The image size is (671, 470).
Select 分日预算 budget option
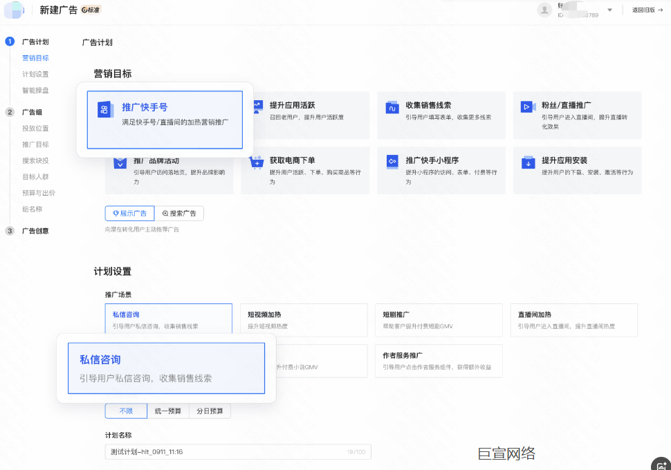coord(210,411)
